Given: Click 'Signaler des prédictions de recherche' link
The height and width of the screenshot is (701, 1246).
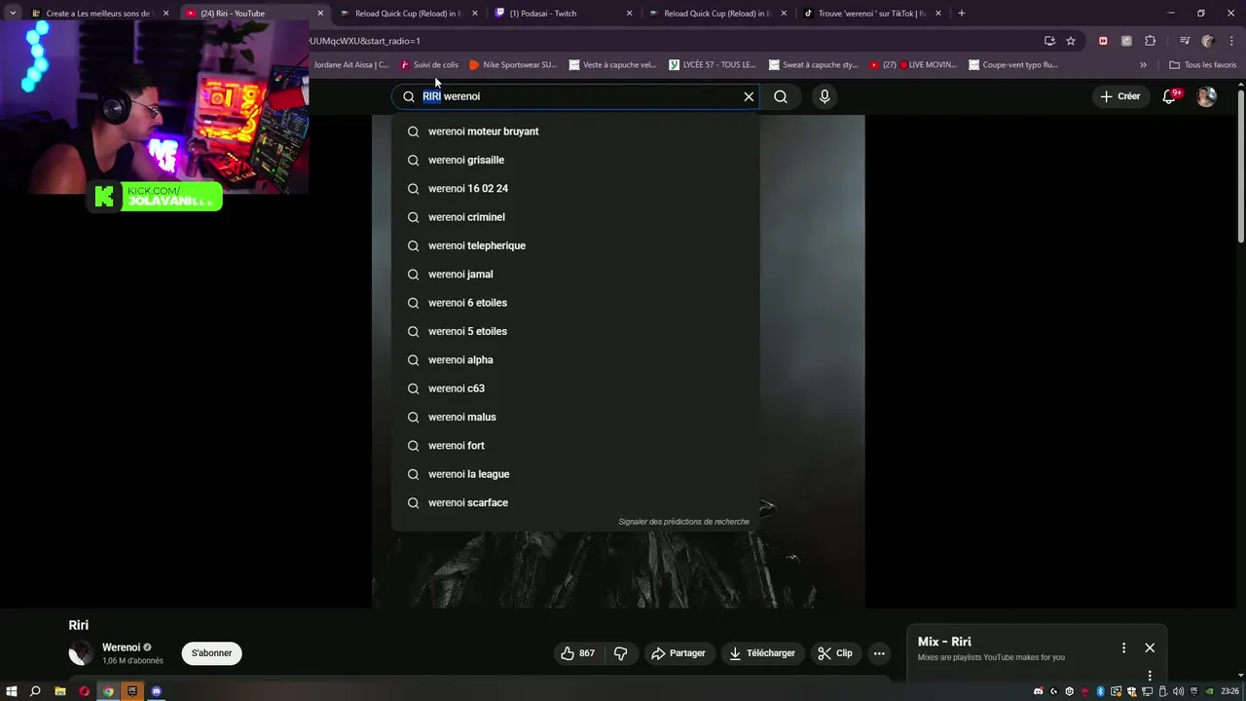Looking at the screenshot, I should point(683,522).
